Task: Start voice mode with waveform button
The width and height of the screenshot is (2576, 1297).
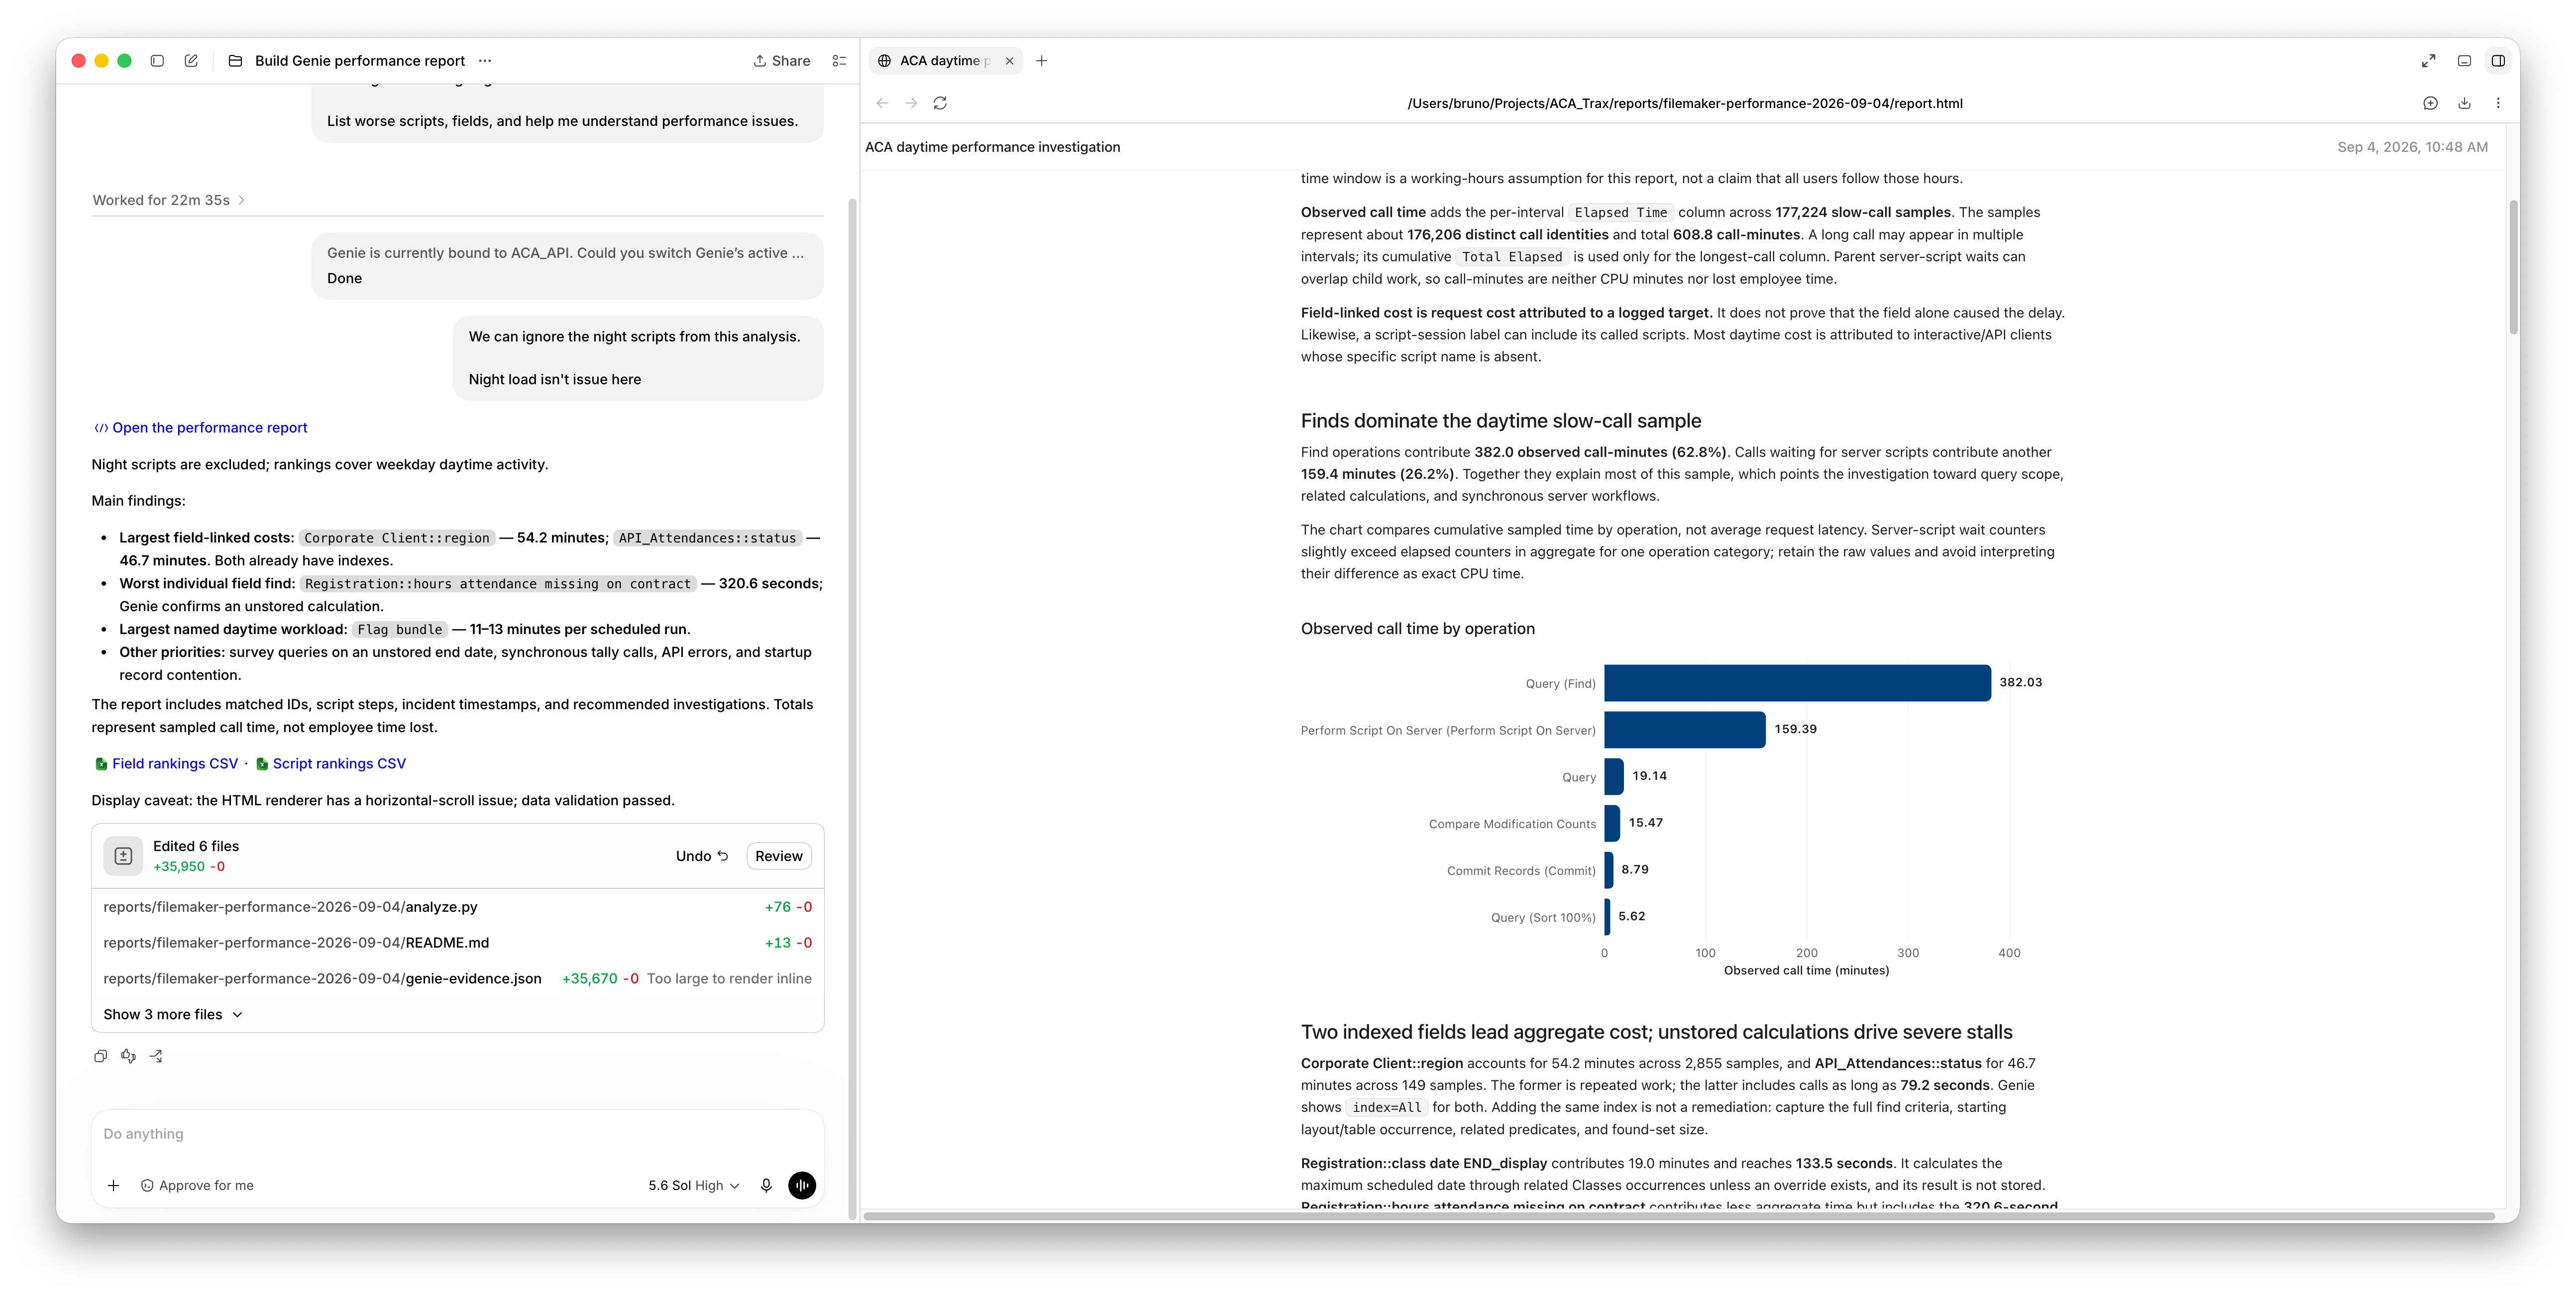Action: [x=802, y=1186]
